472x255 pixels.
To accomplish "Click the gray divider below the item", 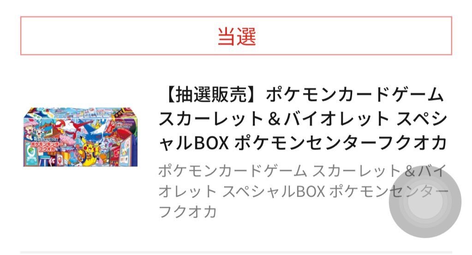I will 236,253.
